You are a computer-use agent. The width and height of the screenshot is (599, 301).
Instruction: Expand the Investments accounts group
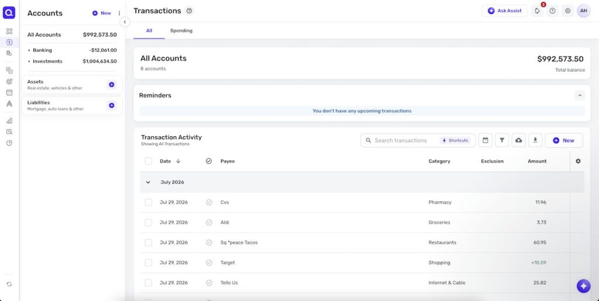tap(29, 61)
